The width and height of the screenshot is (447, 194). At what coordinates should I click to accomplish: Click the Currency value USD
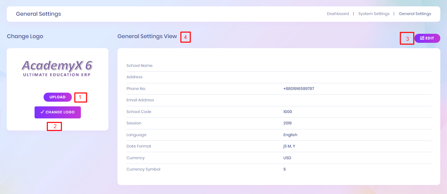(x=287, y=158)
